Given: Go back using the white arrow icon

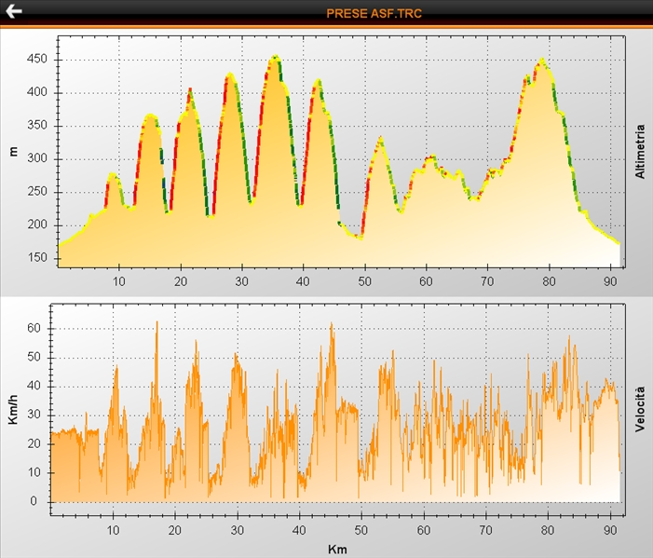Looking at the screenshot, I should (x=13, y=11).
